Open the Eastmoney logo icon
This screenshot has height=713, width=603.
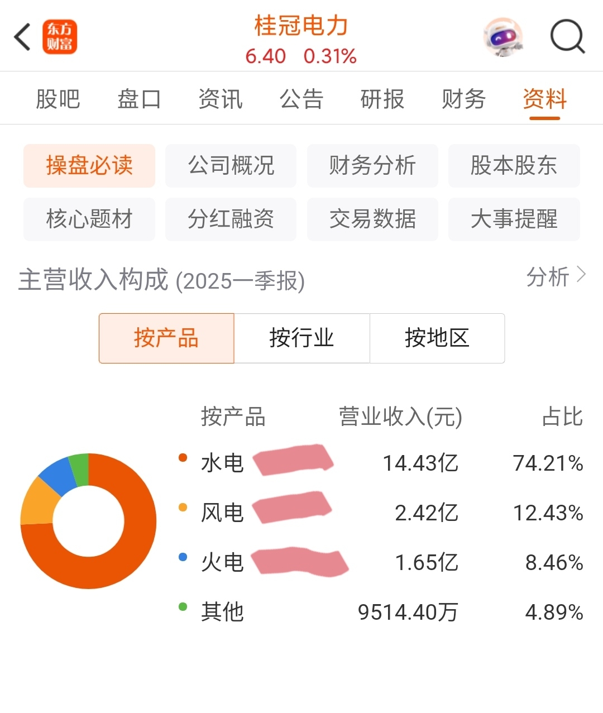coord(60,37)
